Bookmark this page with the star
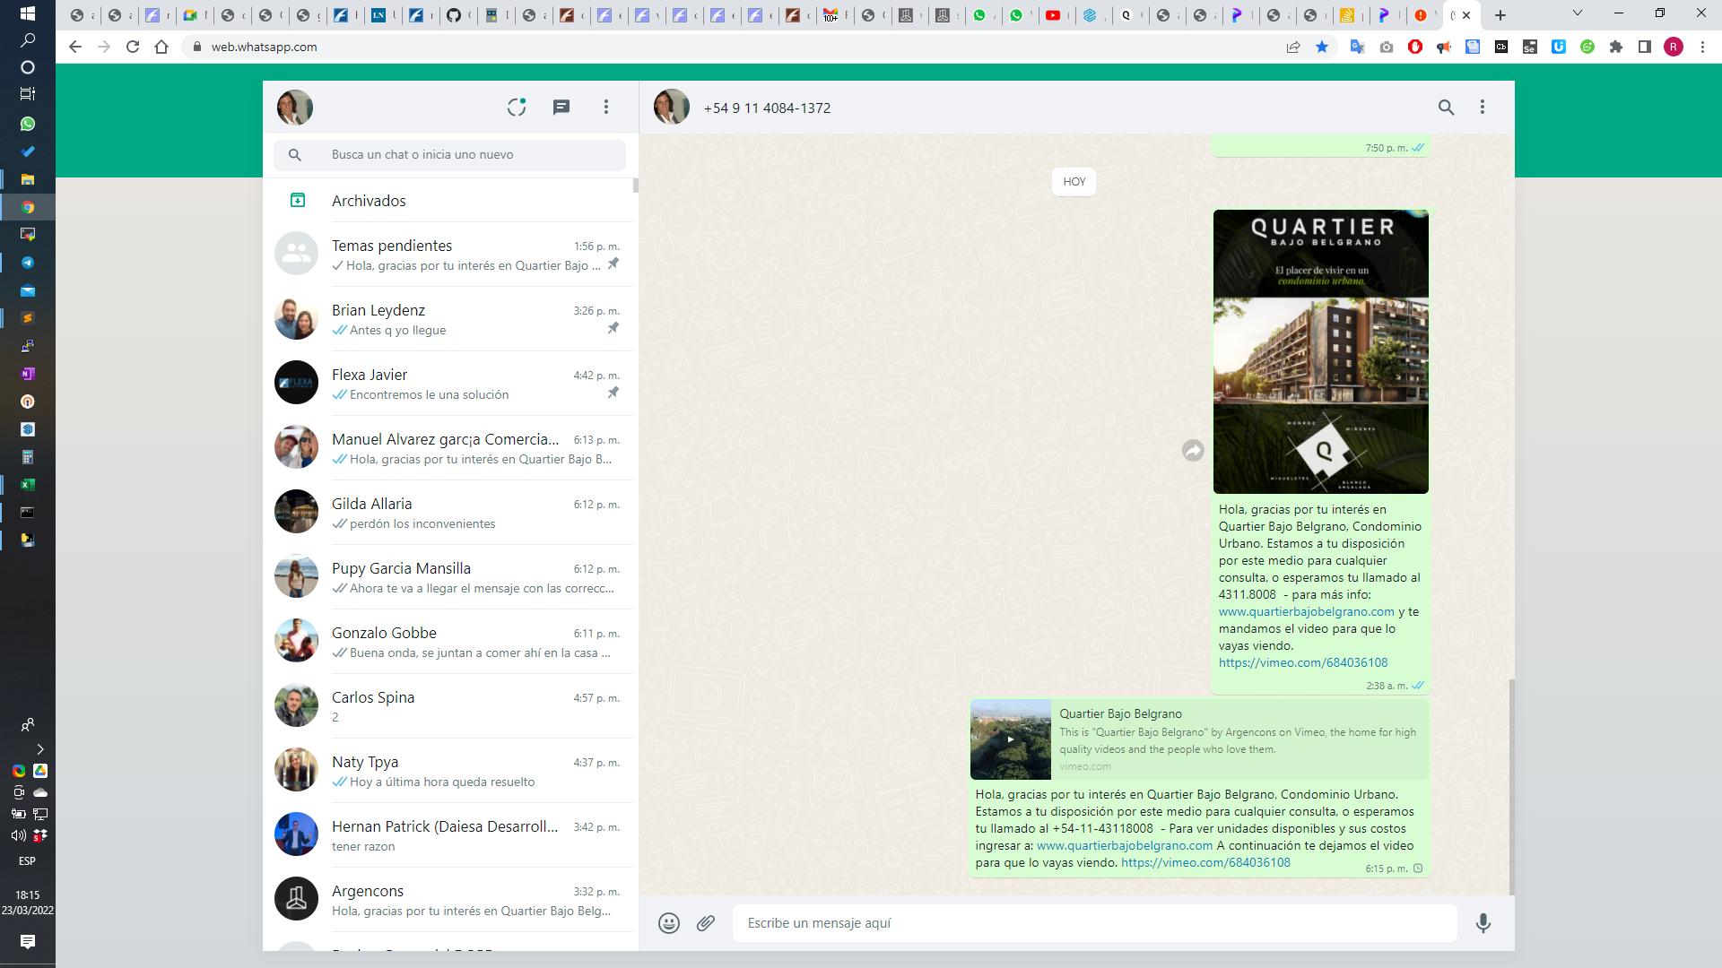 [x=1322, y=47]
